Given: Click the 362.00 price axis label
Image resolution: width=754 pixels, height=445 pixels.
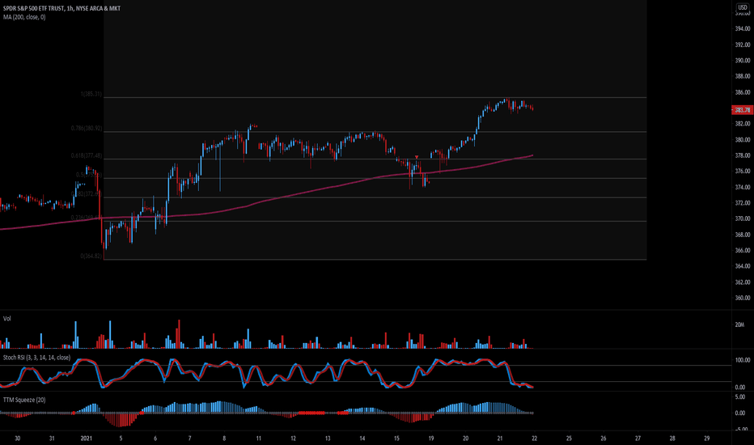Looking at the screenshot, I should (742, 282).
